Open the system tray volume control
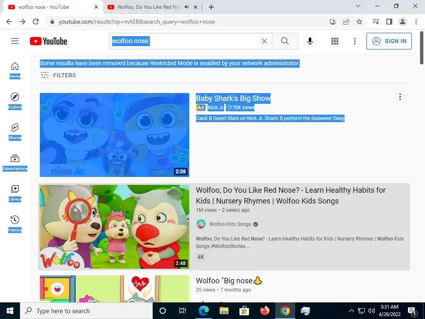Screen dimensions: 425x319 [371, 311]
